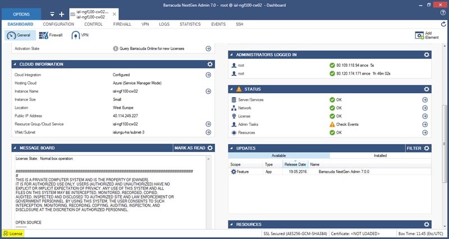The image size is (449, 239).
Task: Open help question mark icon
Action: tap(443, 12)
